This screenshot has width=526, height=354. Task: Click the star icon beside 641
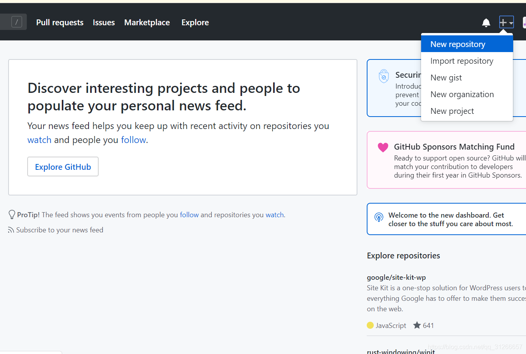point(417,325)
